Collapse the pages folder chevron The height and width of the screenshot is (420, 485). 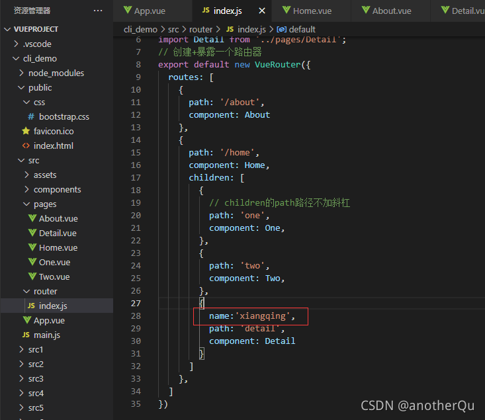click(x=26, y=204)
